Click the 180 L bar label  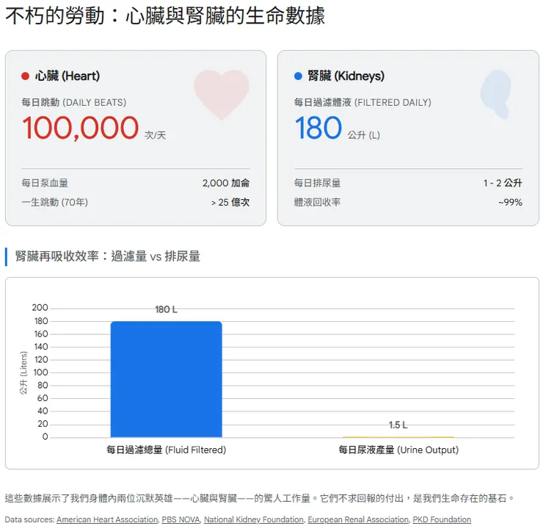pyautogui.click(x=167, y=309)
